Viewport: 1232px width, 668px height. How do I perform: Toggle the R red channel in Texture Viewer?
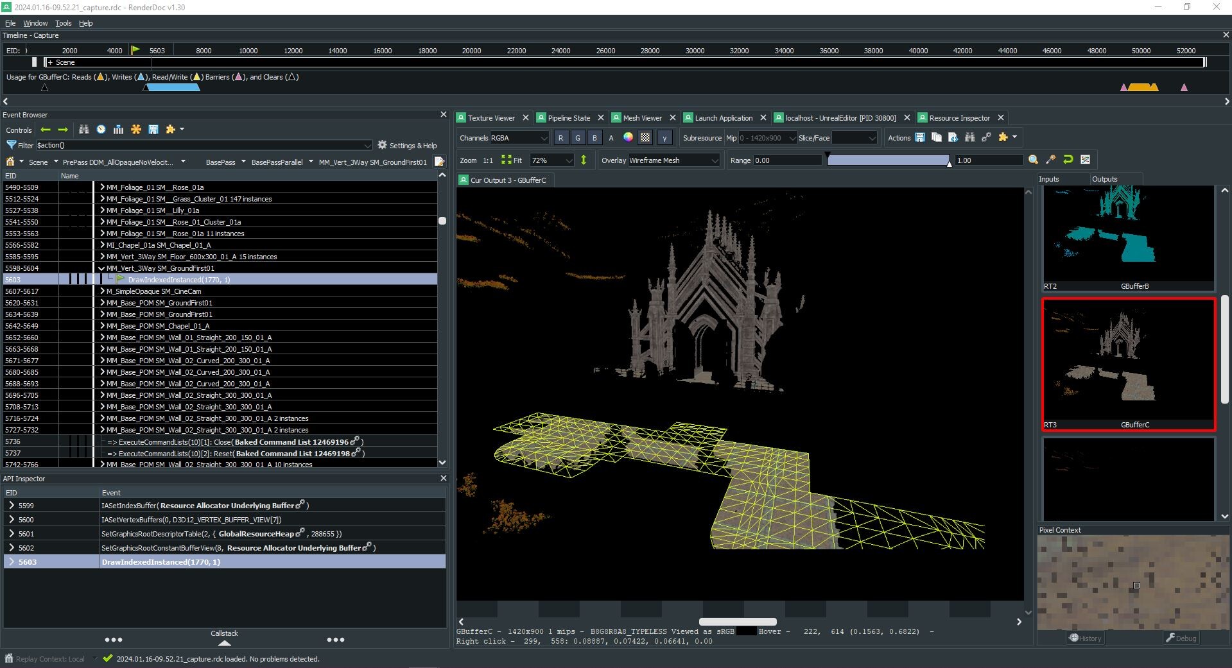pos(560,137)
